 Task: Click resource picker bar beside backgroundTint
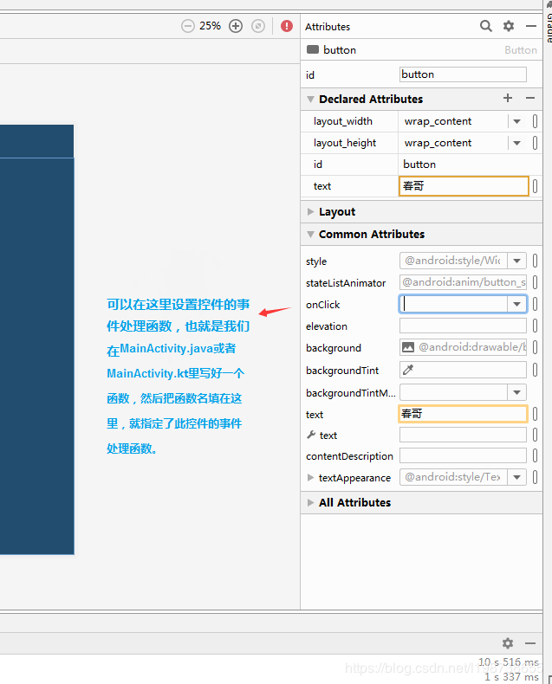(535, 370)
